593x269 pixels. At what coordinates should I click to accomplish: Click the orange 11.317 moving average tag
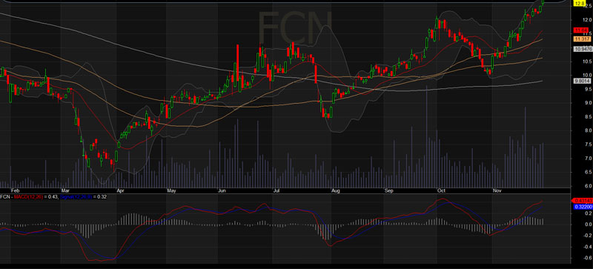pyautogui.click(x=581, y=39)
